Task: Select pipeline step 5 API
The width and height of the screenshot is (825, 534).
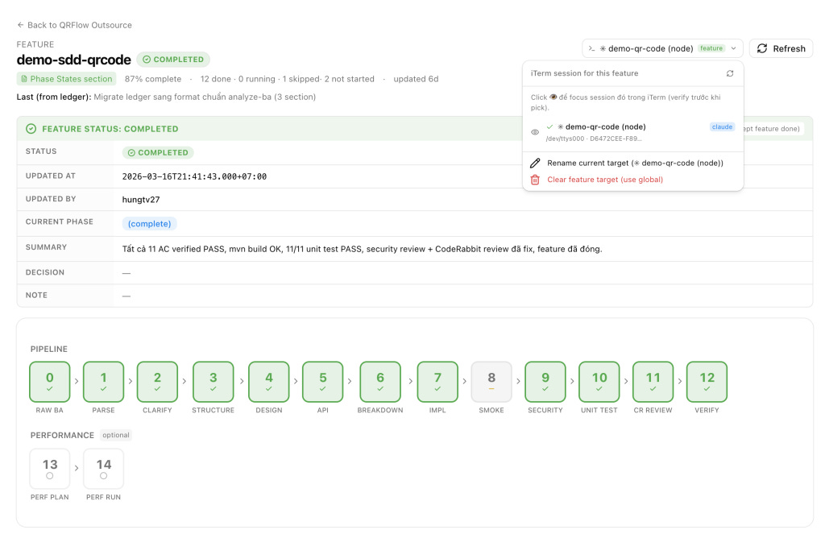Action: [x=322, y=382]
